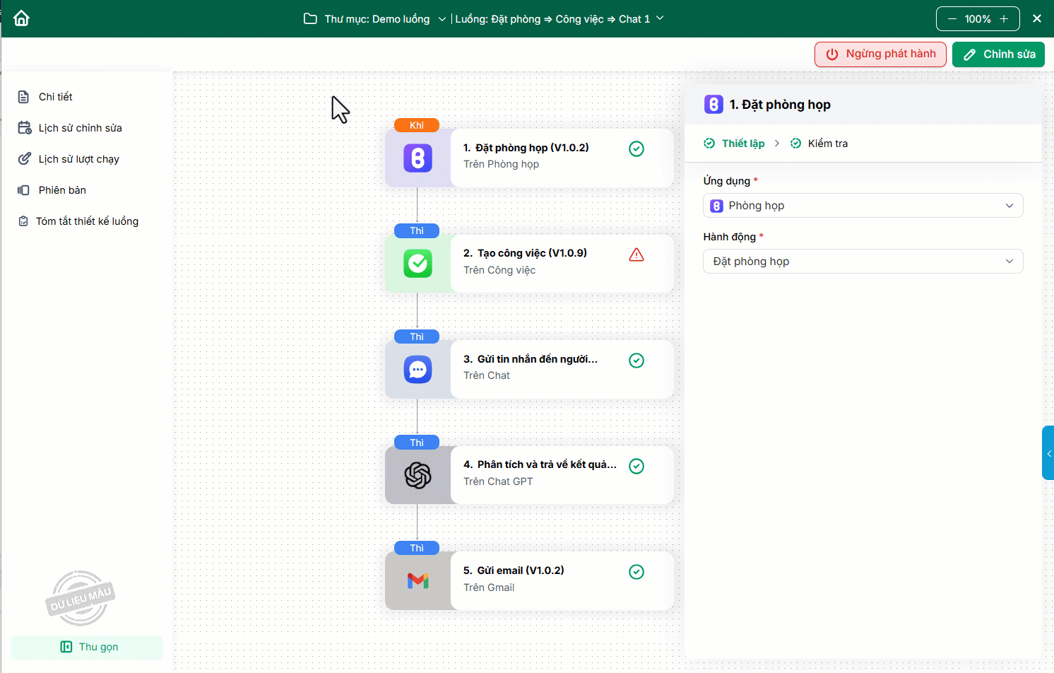The width and height of the screenshot is (1054, 673).
Task: Select the Phòng họp app icon in step 1
Action: coord(418,158)
